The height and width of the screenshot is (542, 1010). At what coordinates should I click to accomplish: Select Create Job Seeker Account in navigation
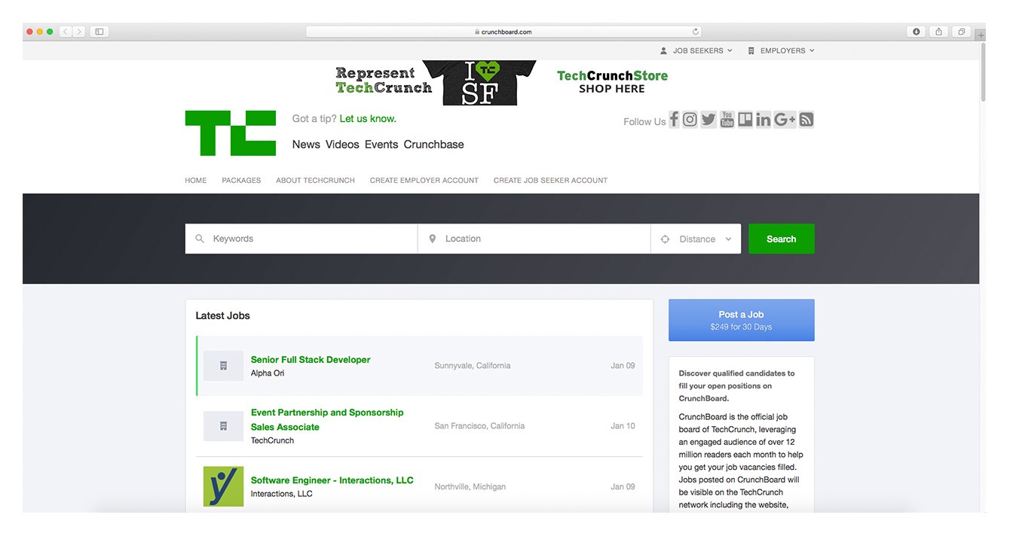coord(550,181)
